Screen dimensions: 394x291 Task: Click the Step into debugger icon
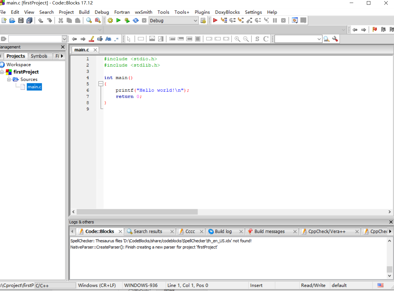point(240,20)
